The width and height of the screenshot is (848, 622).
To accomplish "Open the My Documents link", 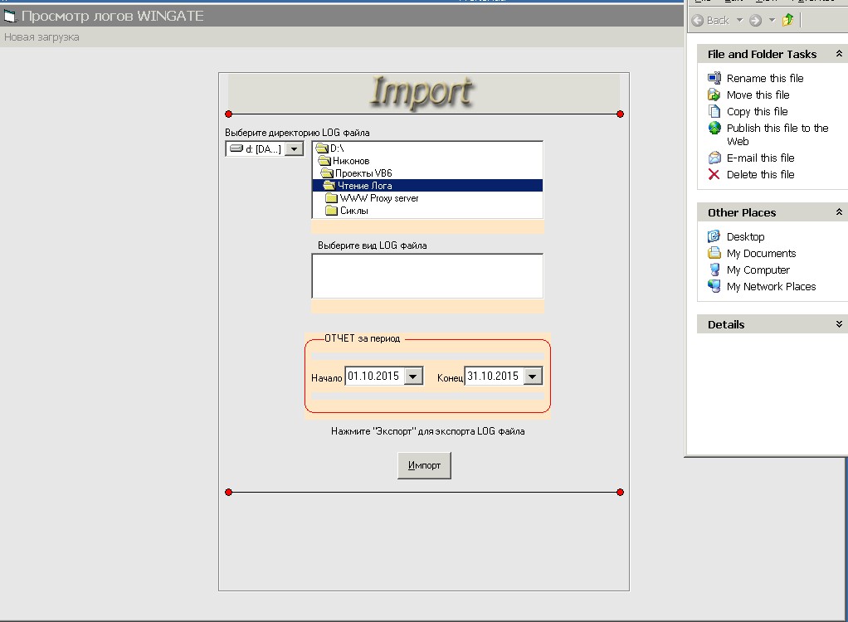I will tap(761, 254).
